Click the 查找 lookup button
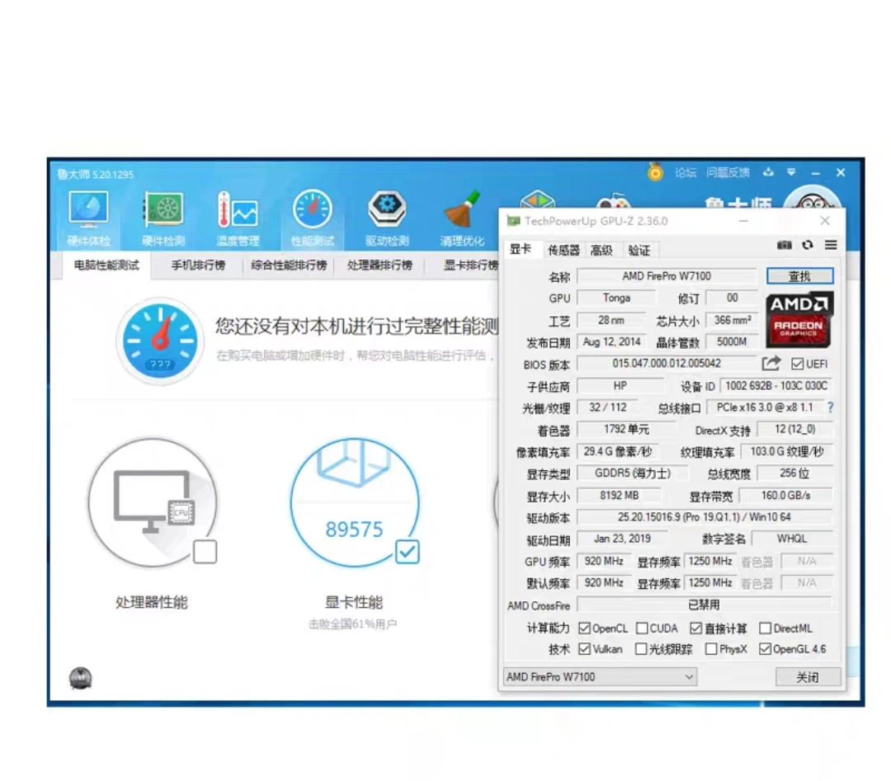The height and width of the screenshot is (781, 891). tap(800, 276)
